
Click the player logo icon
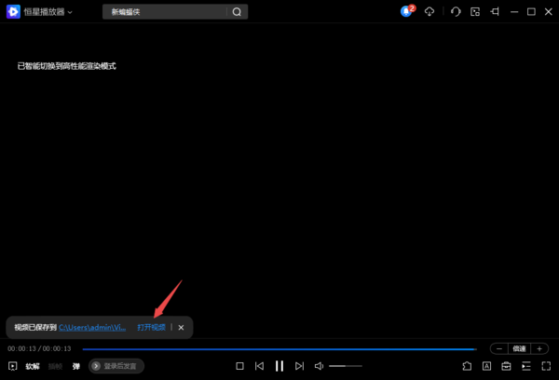coord(13,12)
